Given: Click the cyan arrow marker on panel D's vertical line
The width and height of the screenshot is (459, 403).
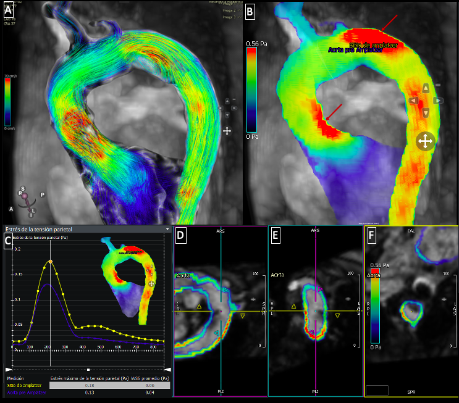Looking at the screenshot, I should [x=216, y=333].
